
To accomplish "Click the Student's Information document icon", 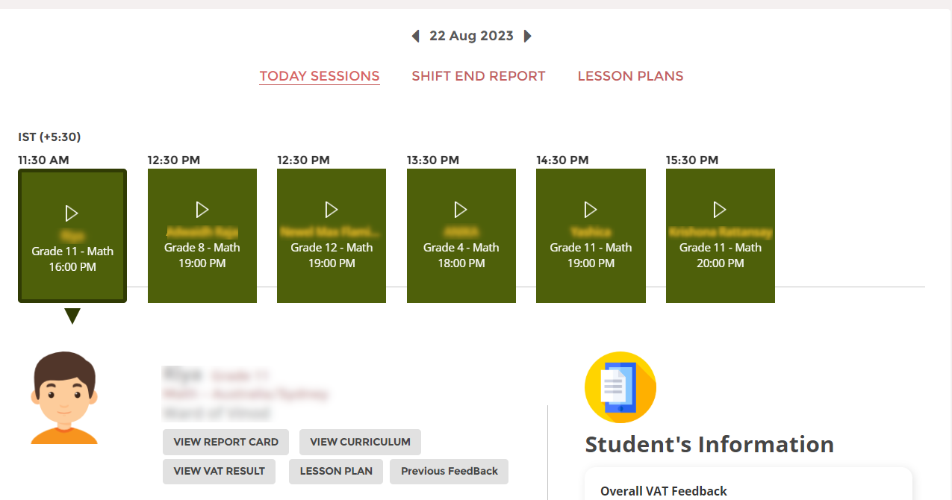I will click(x=620, y=387).
